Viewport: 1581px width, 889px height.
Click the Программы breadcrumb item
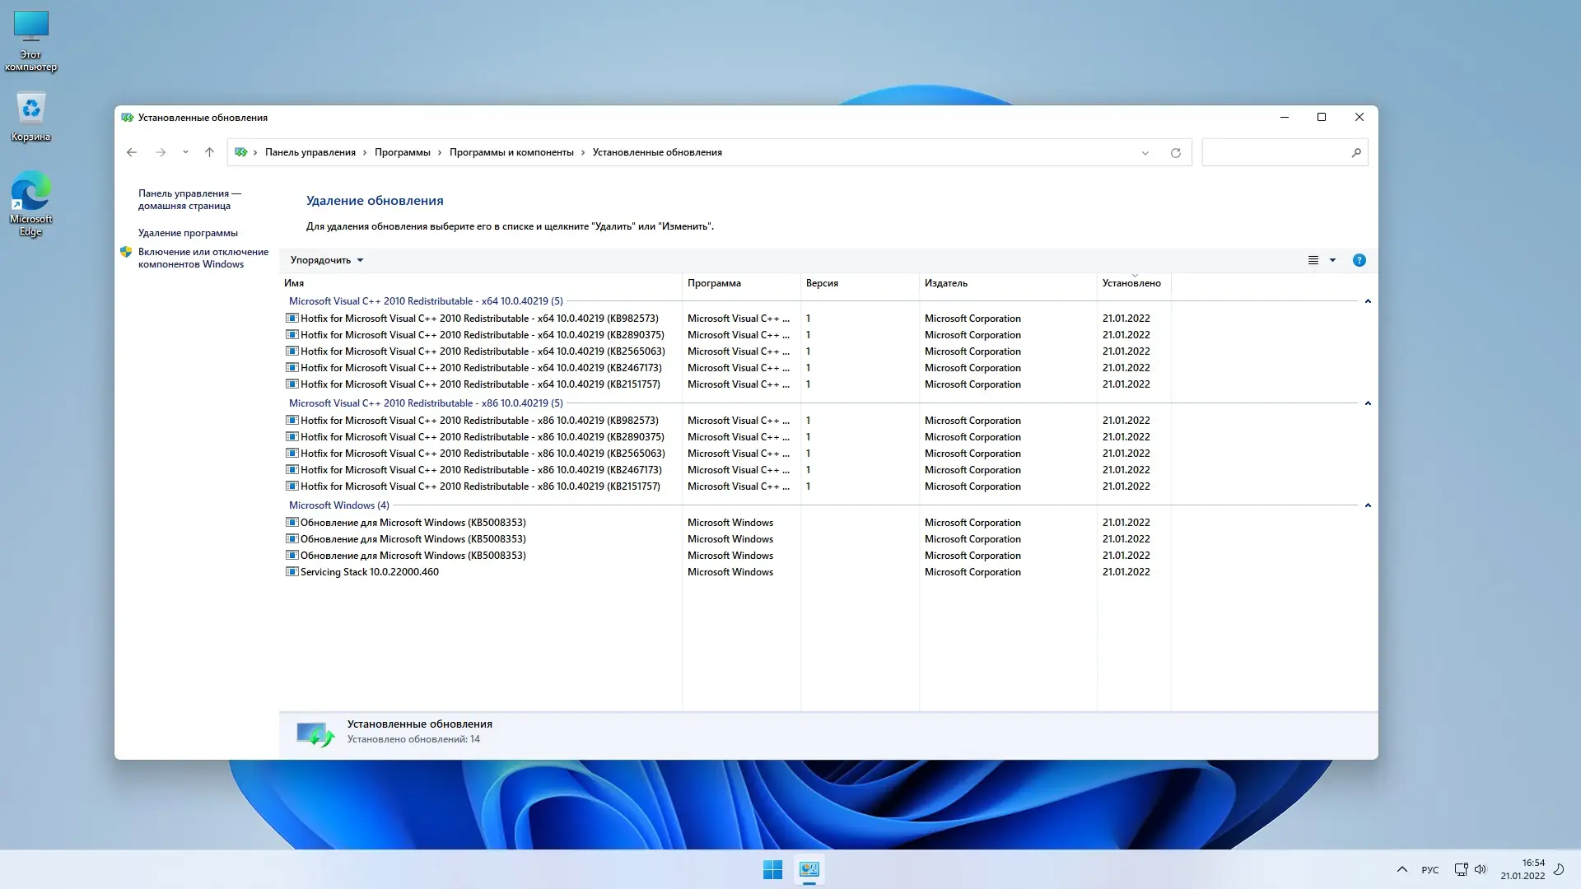(x=402, y=152)
